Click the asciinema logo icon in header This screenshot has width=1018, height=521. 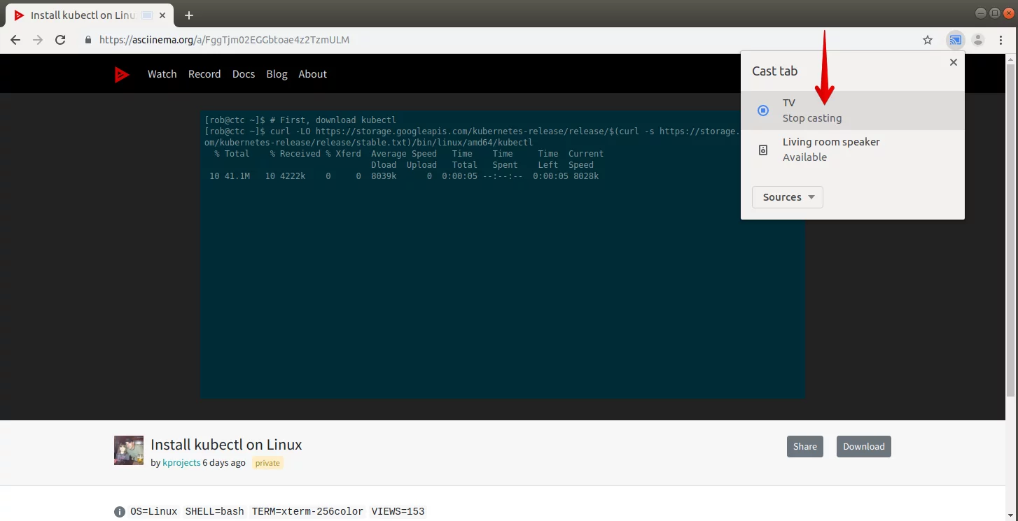click(x=122, y=74)
